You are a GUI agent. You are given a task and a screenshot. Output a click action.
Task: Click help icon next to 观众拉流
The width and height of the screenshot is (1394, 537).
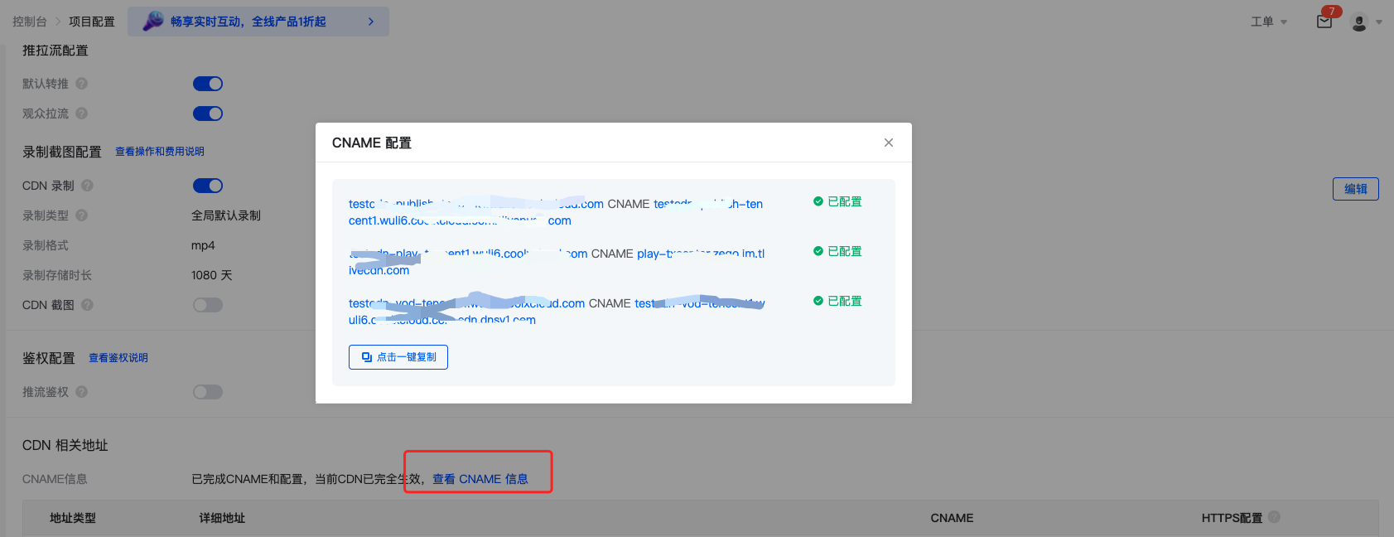click(x=82, y=114)
